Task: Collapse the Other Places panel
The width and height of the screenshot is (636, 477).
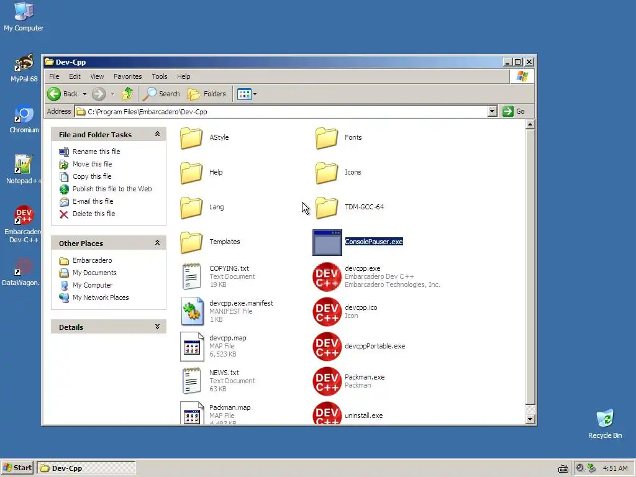Action: click(157, 243)
